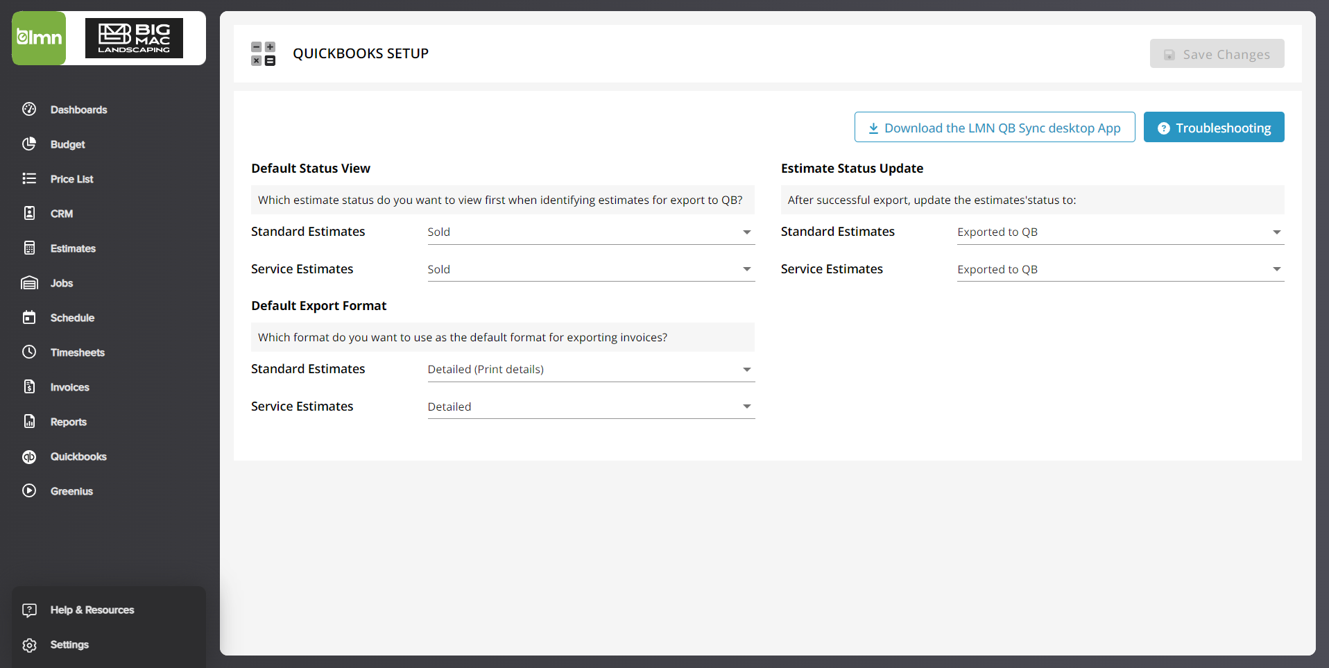Image resolution: width=1329 pixels, height=668 pixels.
Task: Open the Invoices sidebar label
Action: 70,387
